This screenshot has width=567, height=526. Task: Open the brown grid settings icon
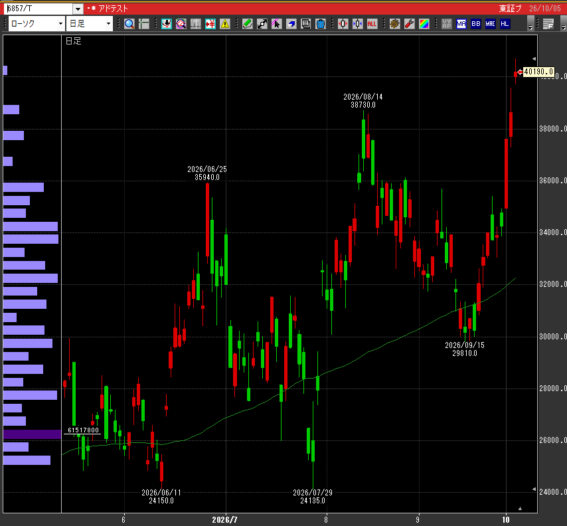click(x=394, y=24)
